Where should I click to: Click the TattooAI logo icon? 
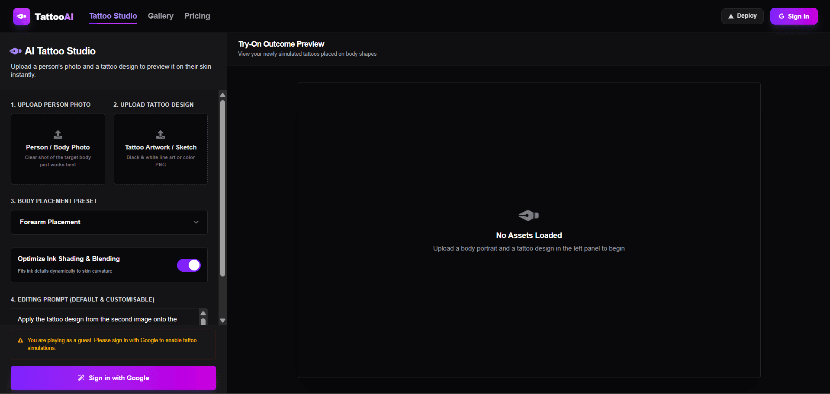pos(22,16)
